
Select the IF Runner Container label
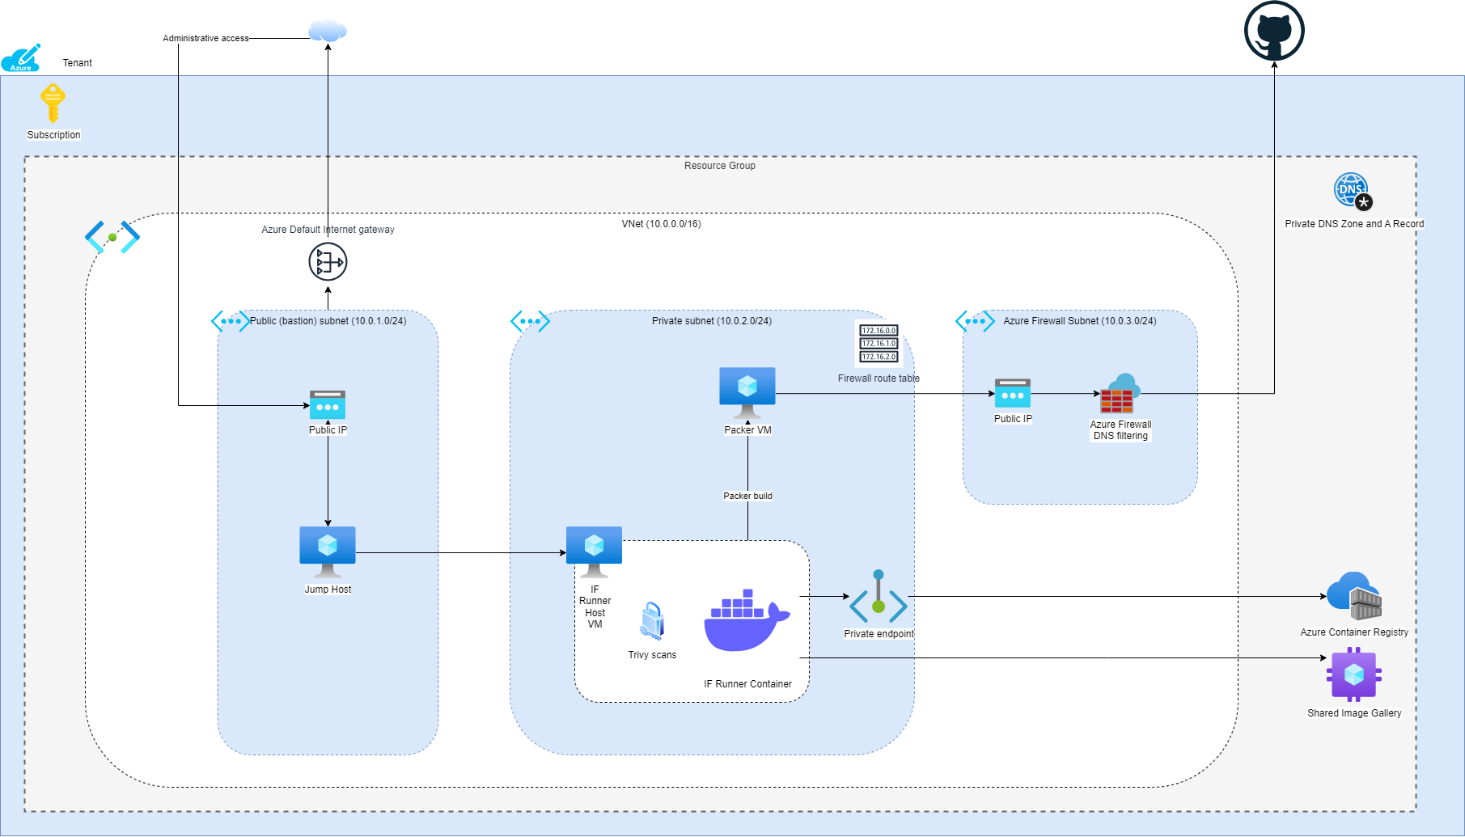(747, 684)
